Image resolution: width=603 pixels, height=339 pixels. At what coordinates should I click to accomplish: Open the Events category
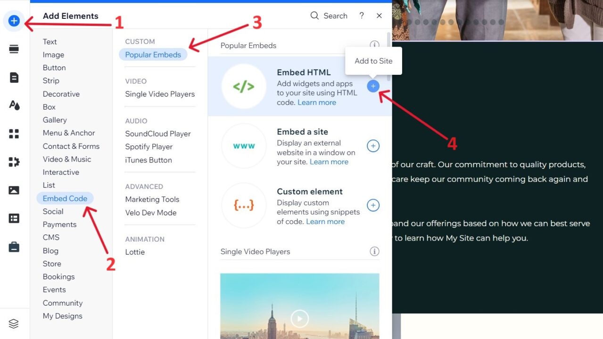(54, 290)
